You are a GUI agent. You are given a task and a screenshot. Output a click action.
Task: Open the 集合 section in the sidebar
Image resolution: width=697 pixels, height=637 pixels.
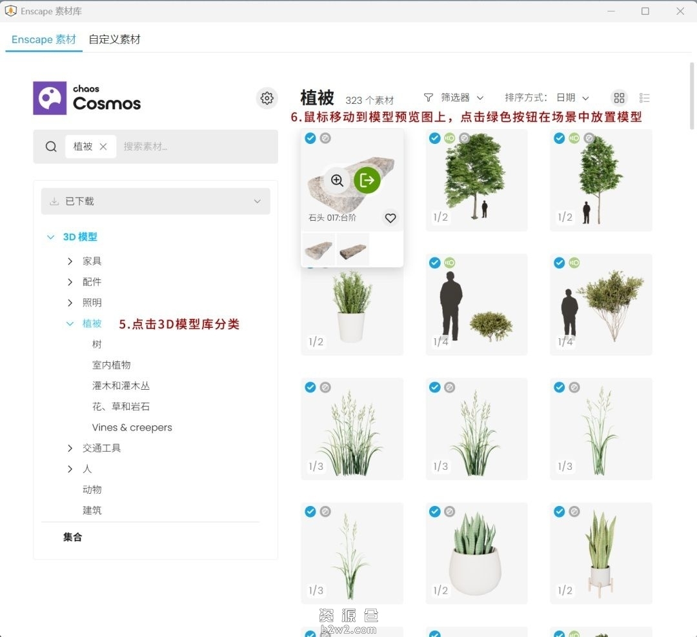pyautogui.click(x=72, y=536)
